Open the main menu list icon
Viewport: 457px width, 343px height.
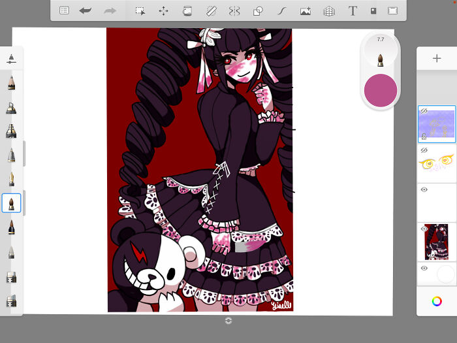point(64,10)
